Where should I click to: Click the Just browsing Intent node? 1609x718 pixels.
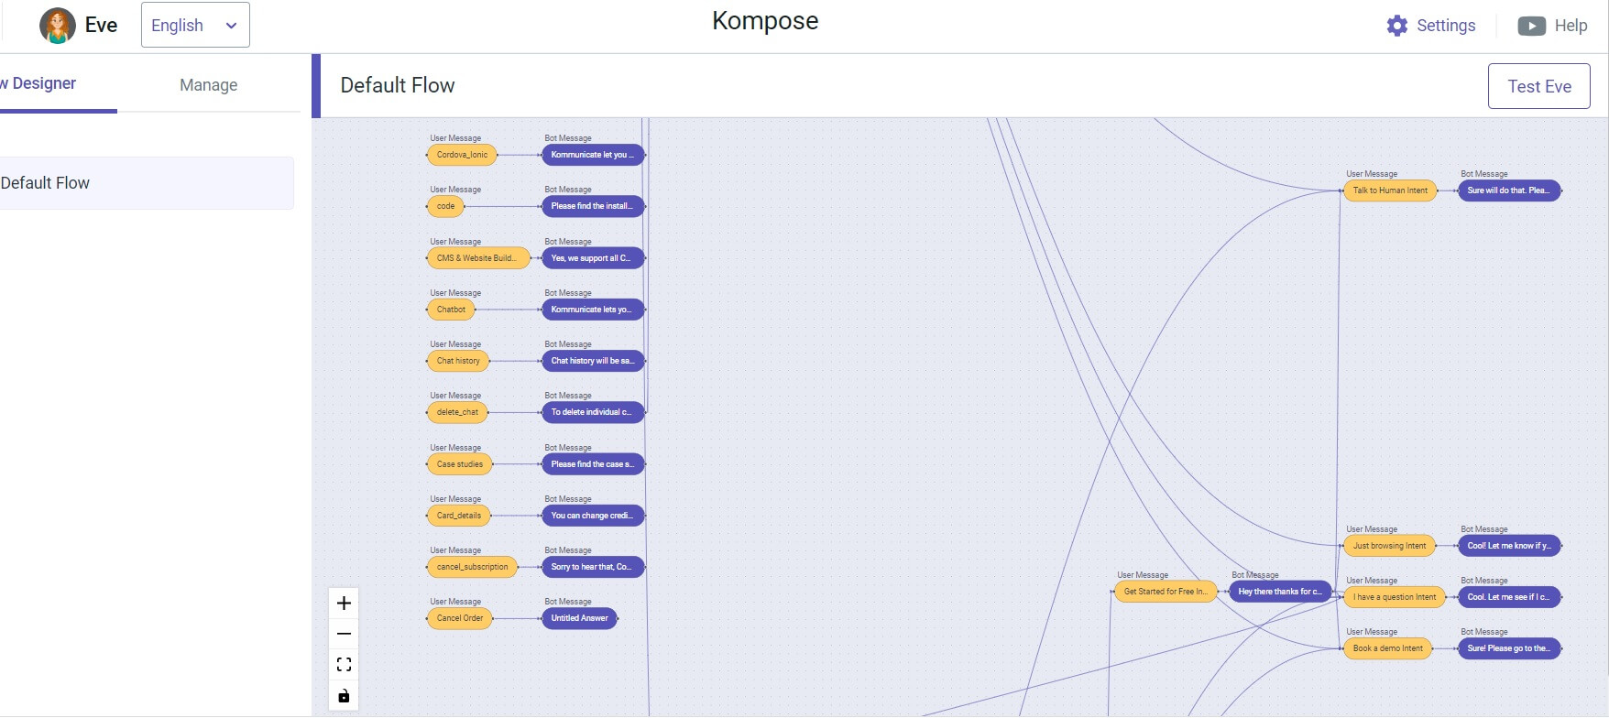pos(1389,546)
